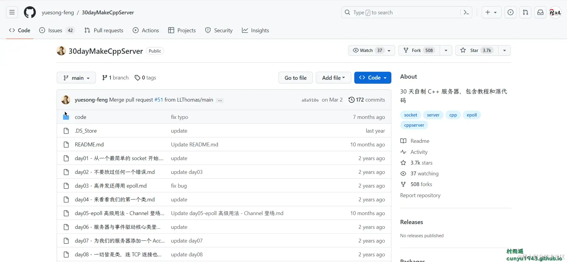The image size is (567, 262).
Task: Open the Pull requests tab
Action: point(104,30)
